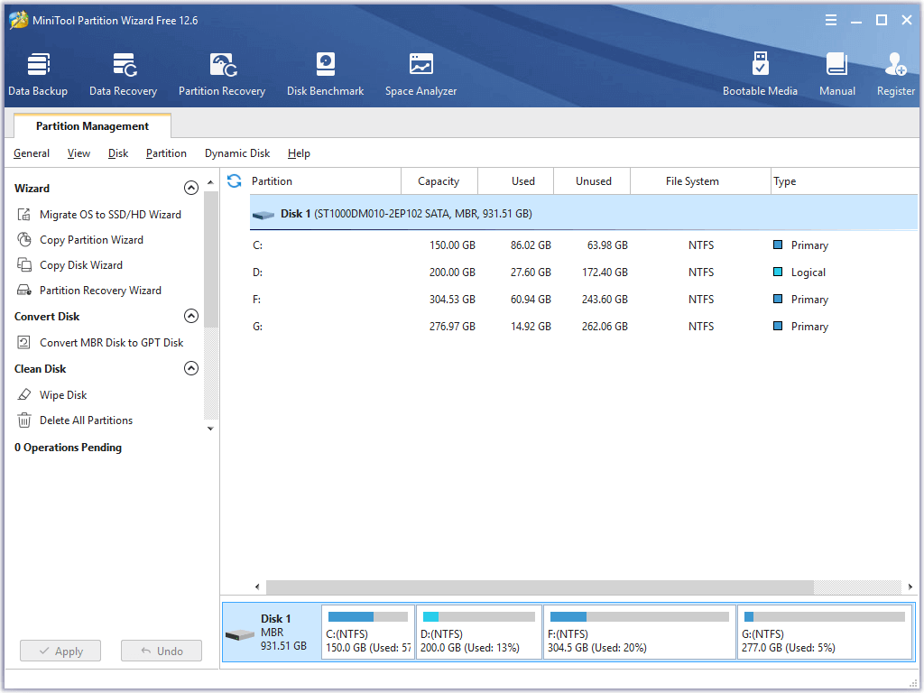The height and width of the screenshot is (693, 924).
Task: Open the Manual
Action: (836, 72)
